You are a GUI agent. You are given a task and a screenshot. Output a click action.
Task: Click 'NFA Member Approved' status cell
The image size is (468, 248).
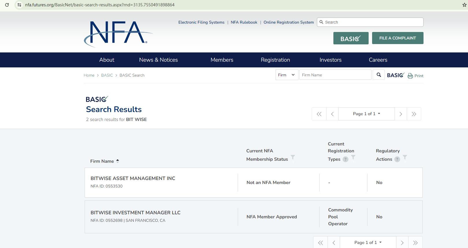point(272,217)
